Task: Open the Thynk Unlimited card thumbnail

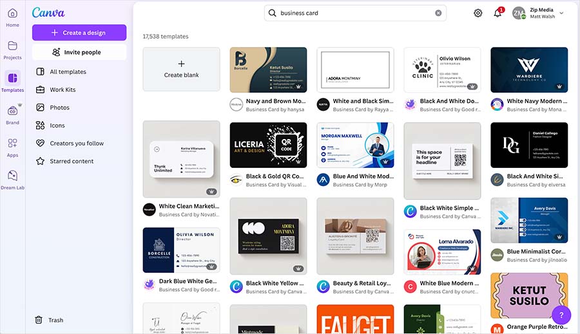Action: [181, 159]
